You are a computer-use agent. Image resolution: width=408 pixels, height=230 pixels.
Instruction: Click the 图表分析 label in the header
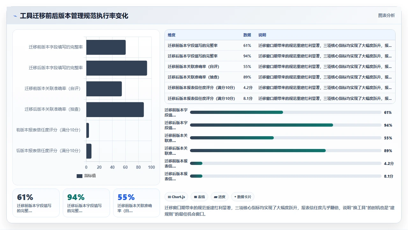point(386,15)
